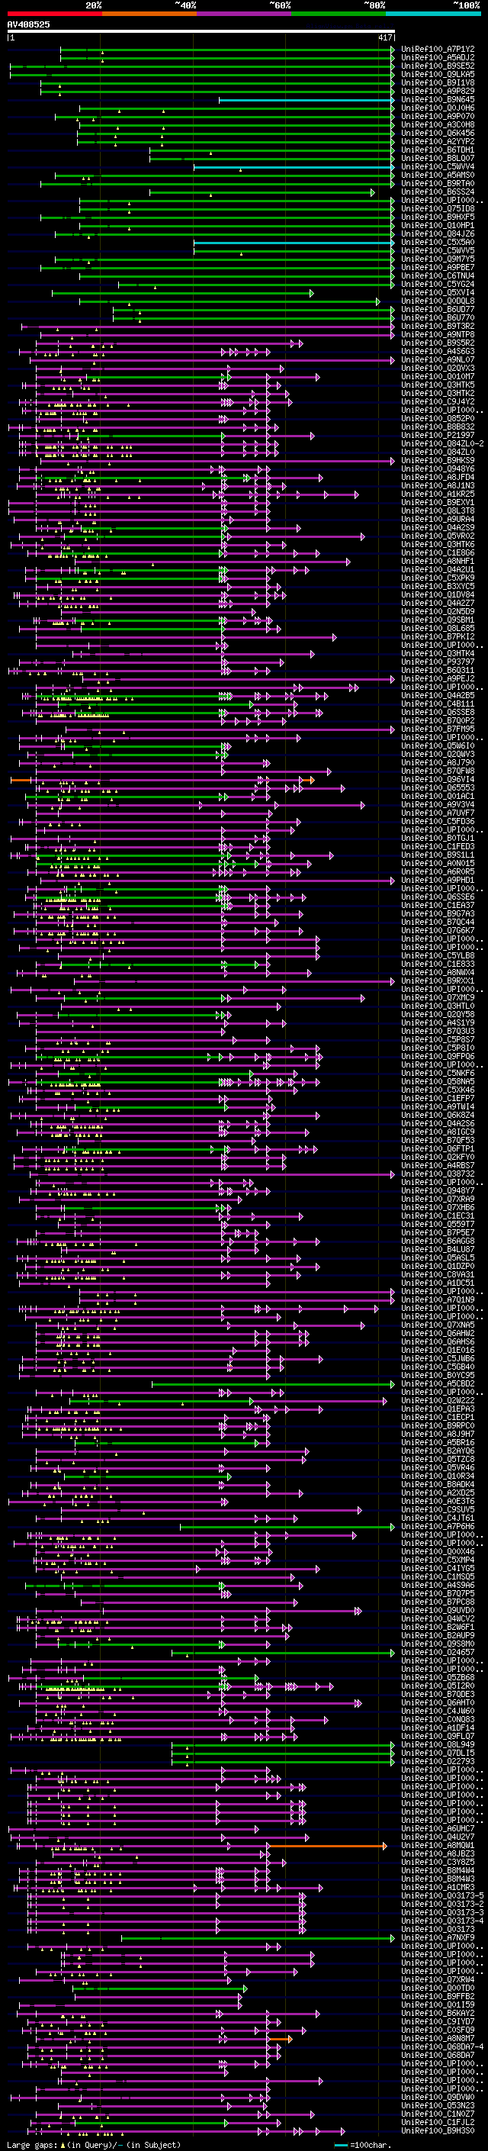Click label UniRef100_B6TDH1

click(438, 150)
